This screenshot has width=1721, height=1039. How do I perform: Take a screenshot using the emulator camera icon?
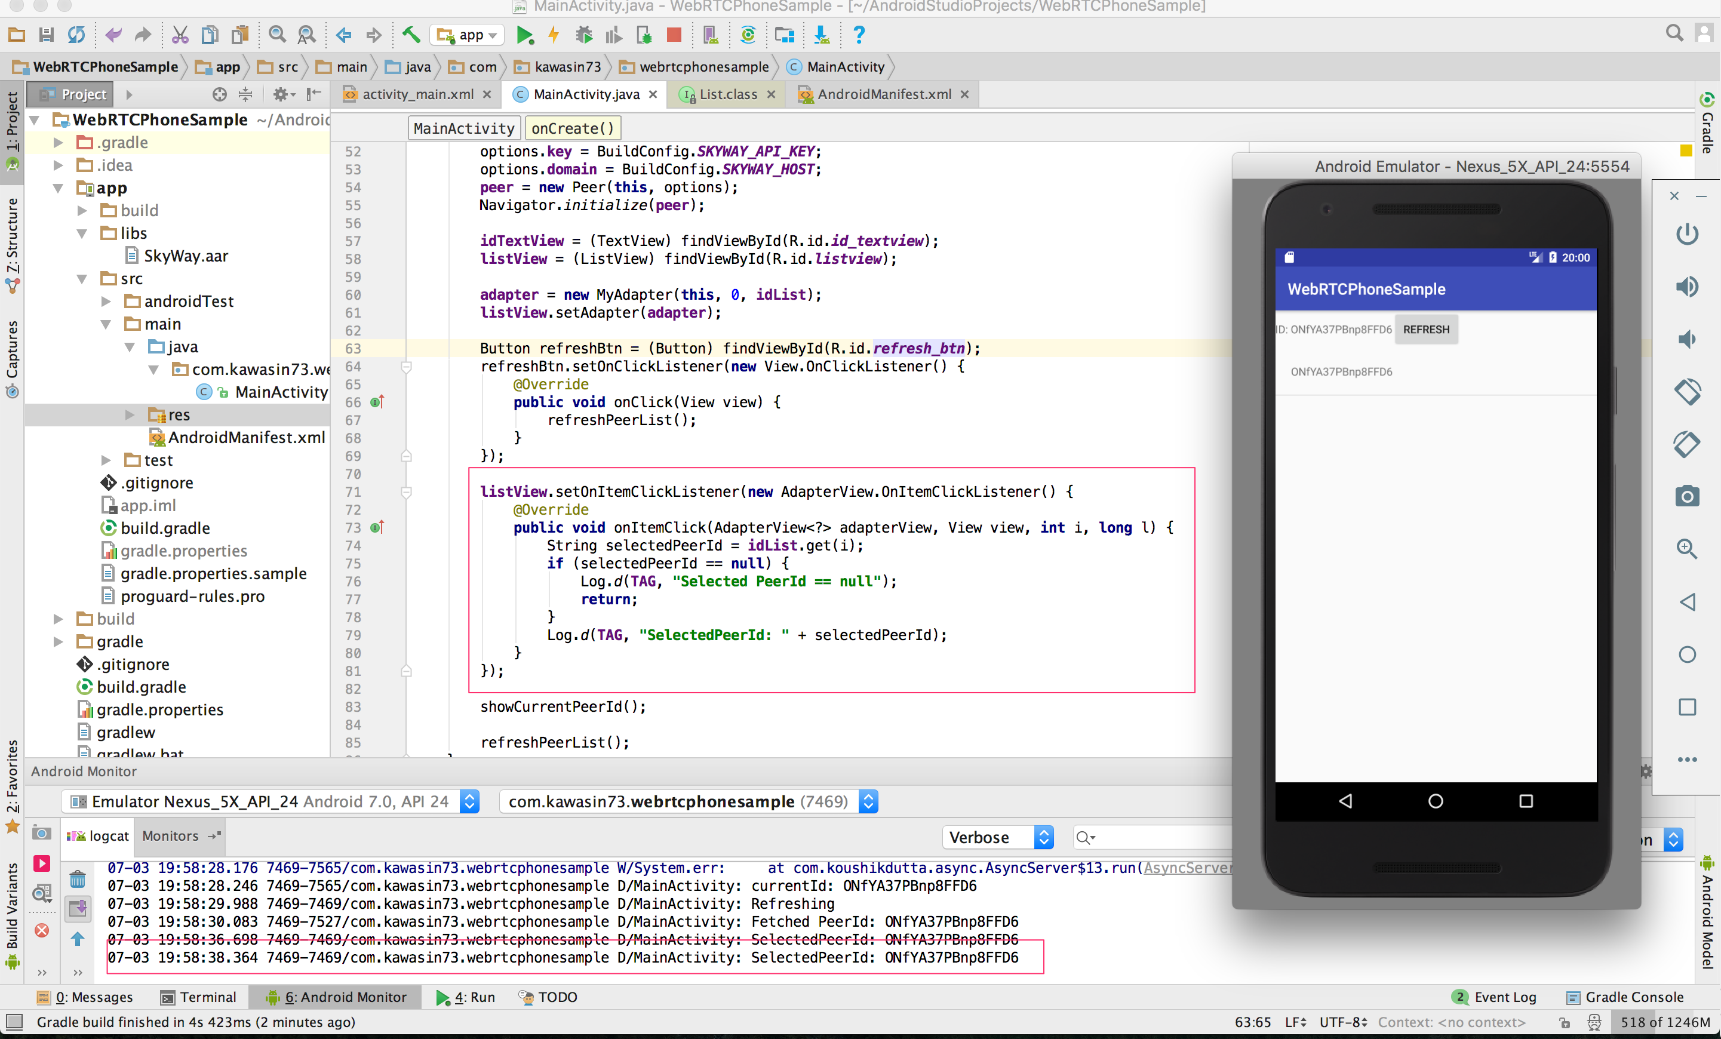click(1688, 496)
